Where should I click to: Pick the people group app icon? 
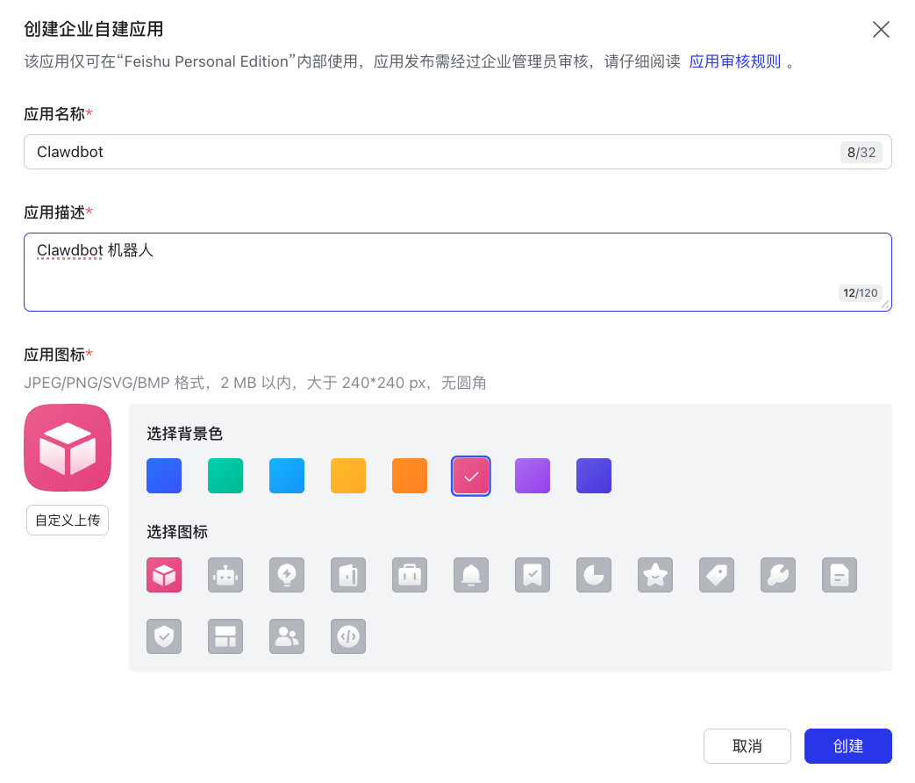tap(287, 636)
